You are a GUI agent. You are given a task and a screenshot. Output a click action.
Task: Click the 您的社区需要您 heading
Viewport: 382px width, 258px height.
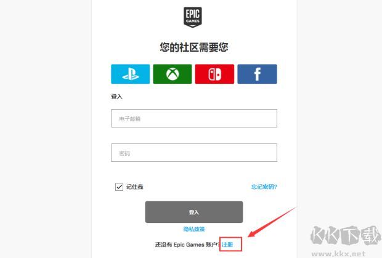(x=194, y=47)
